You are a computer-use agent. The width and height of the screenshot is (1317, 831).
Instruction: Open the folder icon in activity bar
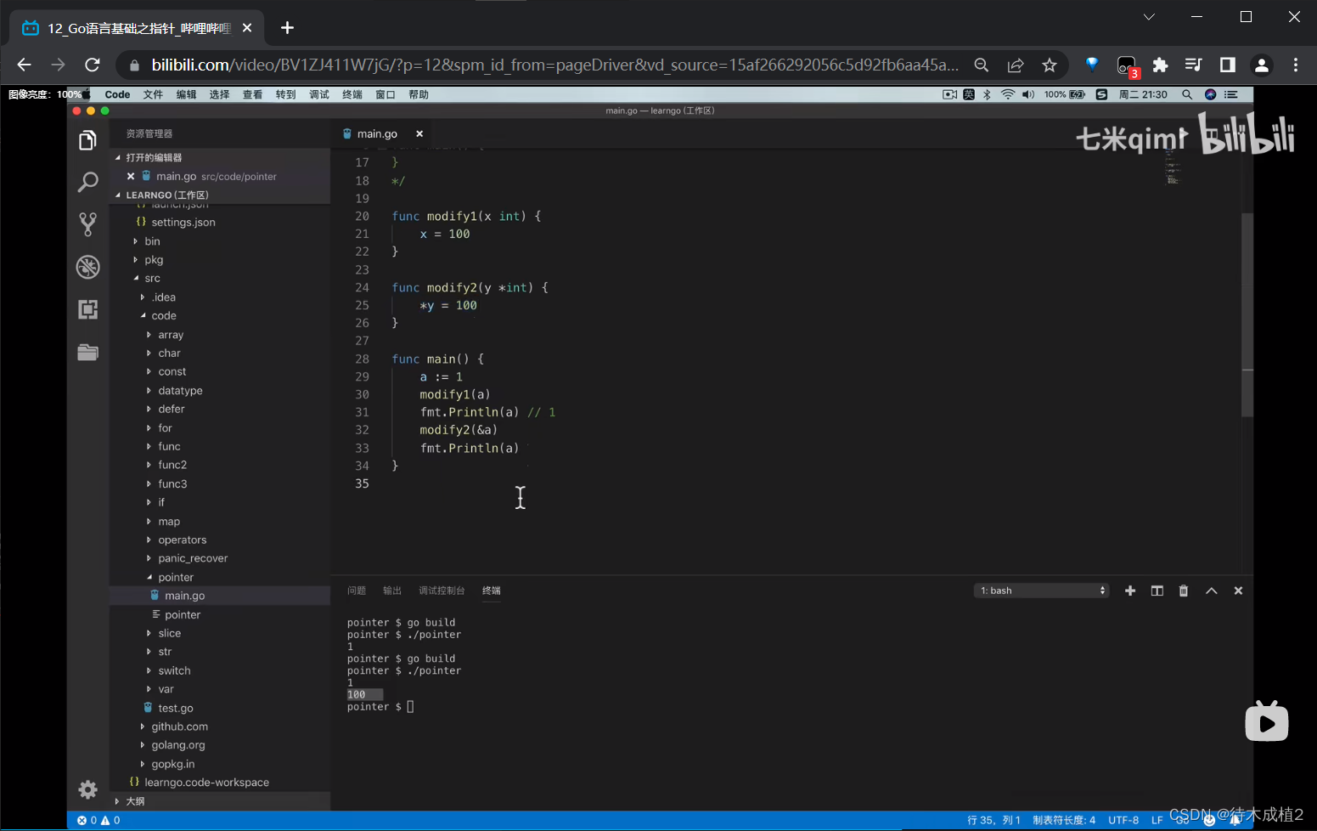[x=87, y=352]
